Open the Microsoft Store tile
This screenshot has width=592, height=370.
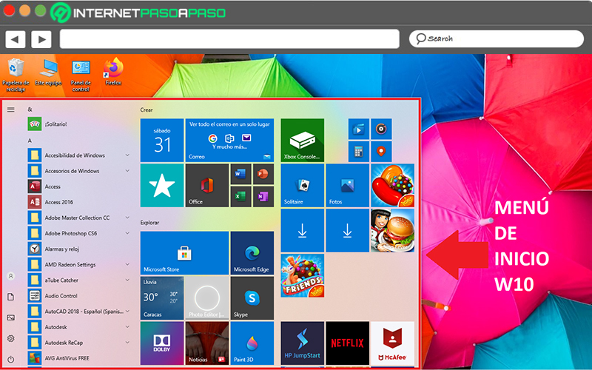coord(184,253)
